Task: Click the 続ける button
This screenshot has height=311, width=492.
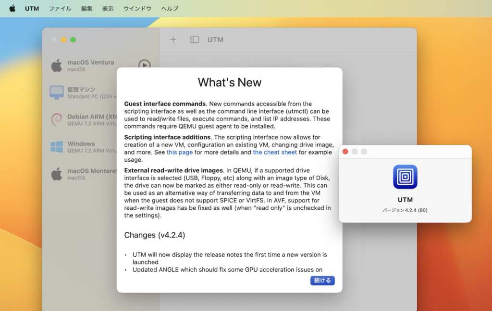Action: coord(322,280)
